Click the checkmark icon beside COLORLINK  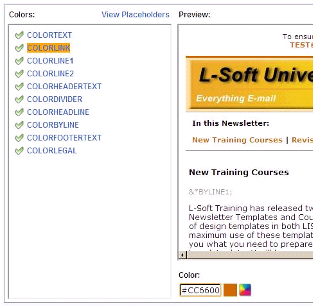click(x=19, y=48)
